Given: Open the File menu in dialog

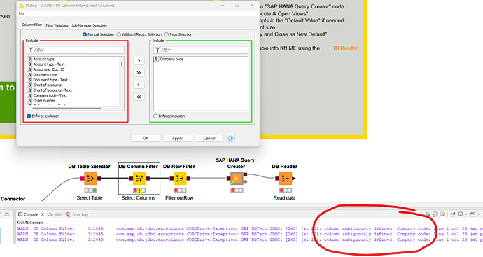Looking at the screenshot, I should [x=21, y=13].
